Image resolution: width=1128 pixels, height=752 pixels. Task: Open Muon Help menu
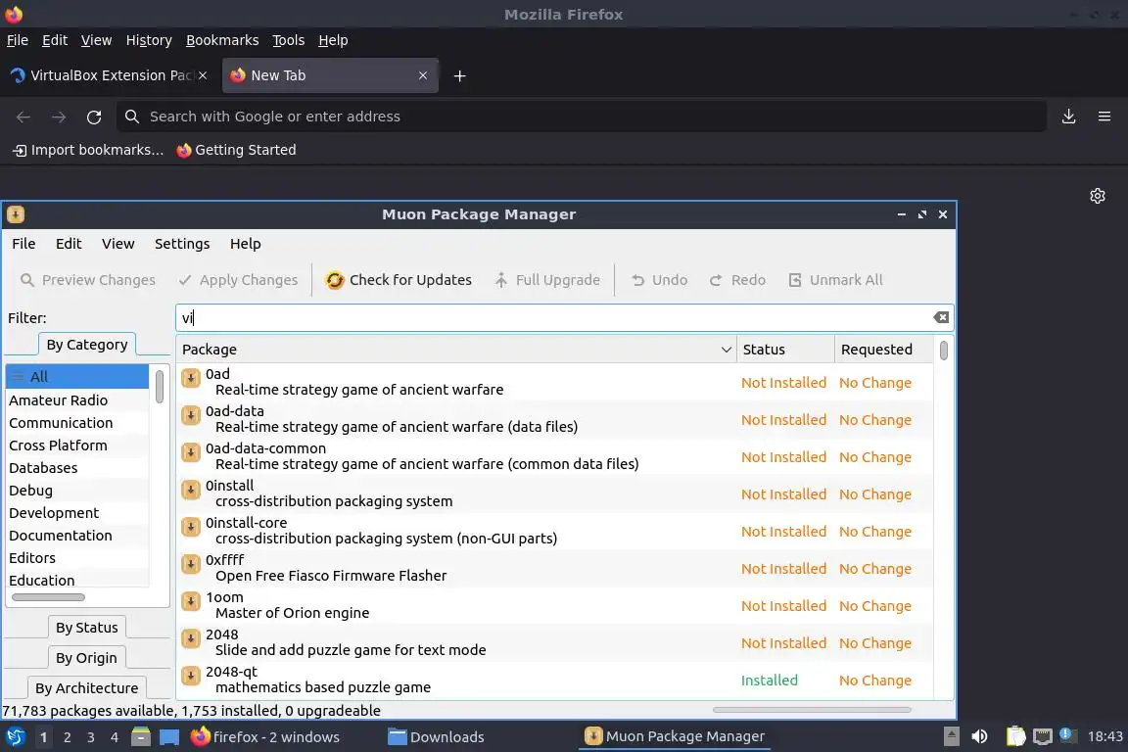[x=246, y=244]
